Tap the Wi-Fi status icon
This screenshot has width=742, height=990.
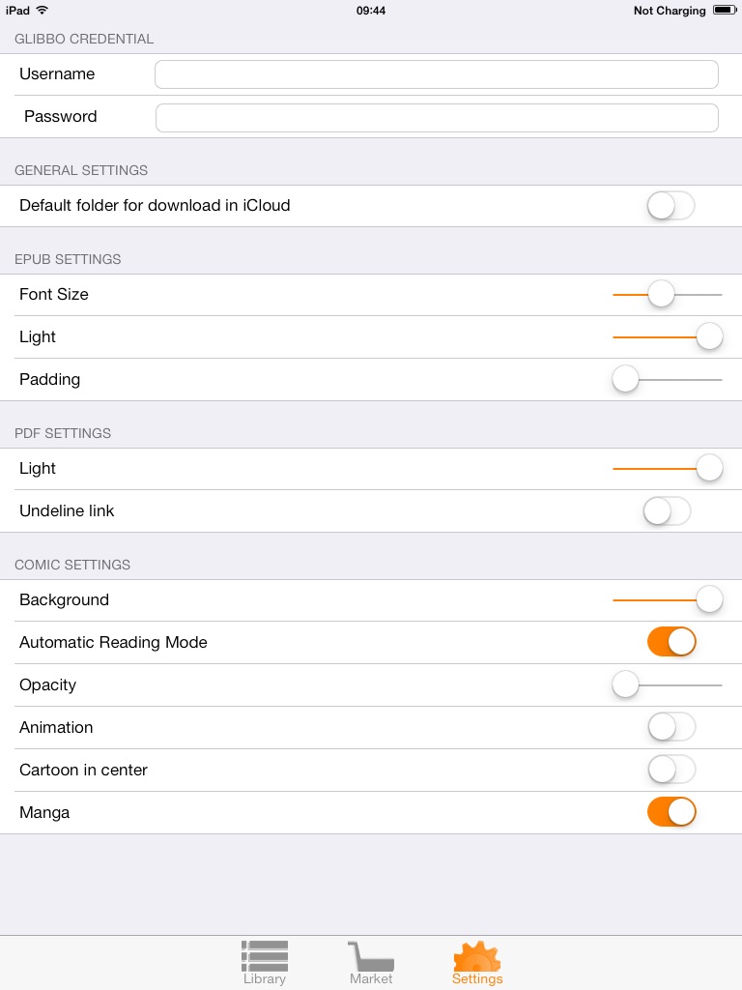point(42,11)
